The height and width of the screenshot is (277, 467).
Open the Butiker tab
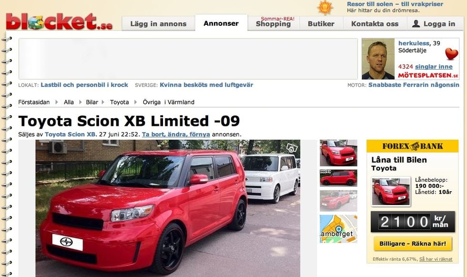click(321, 23)
